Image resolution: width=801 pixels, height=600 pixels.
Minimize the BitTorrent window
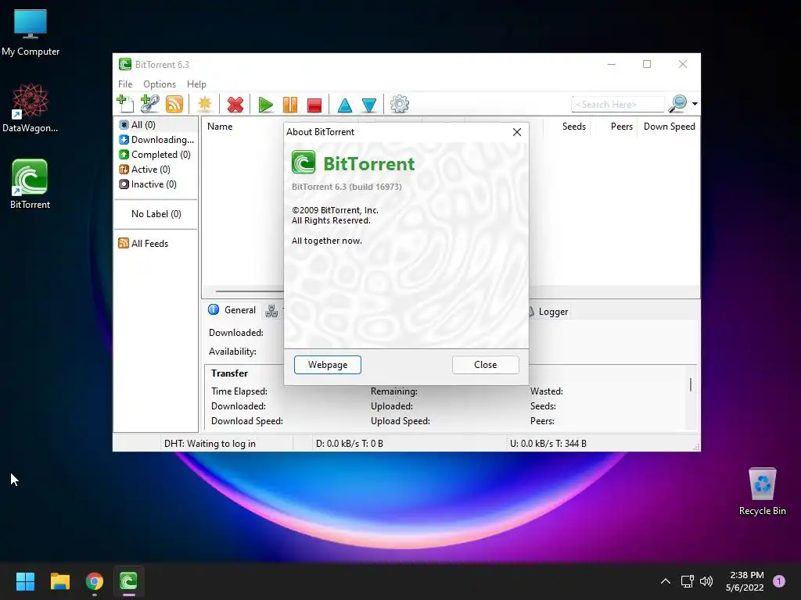(x=612, y=64)
